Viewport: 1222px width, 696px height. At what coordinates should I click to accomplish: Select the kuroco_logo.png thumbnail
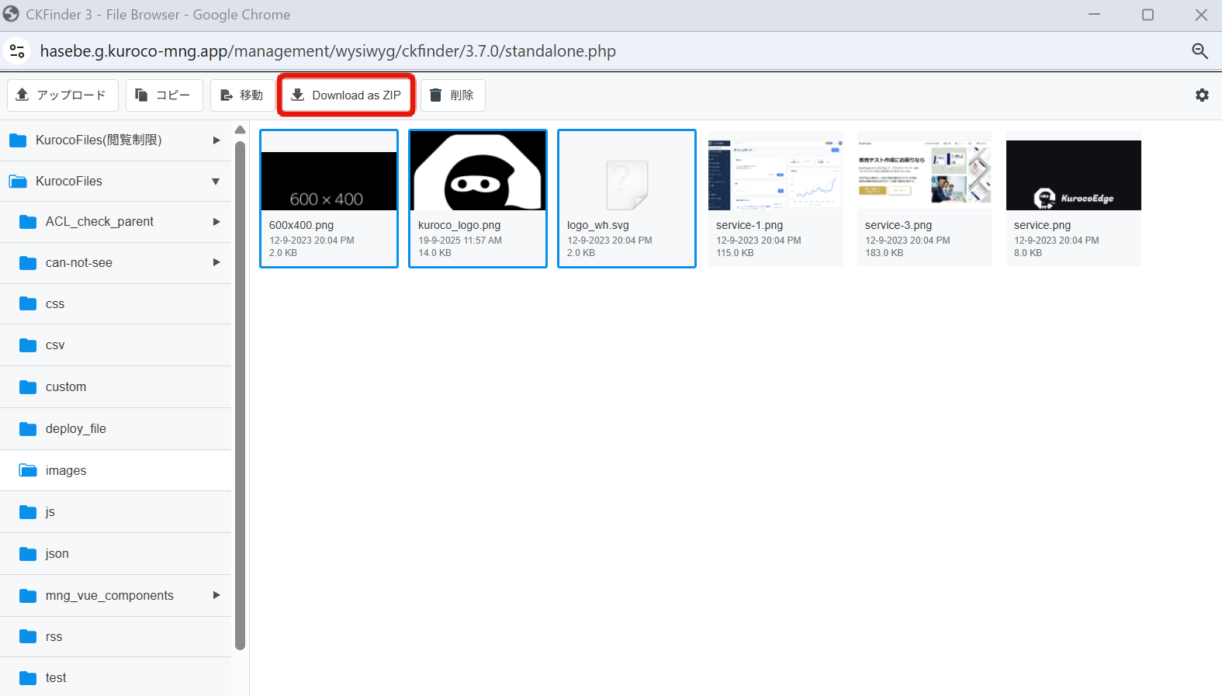click(x=478, y=171)
